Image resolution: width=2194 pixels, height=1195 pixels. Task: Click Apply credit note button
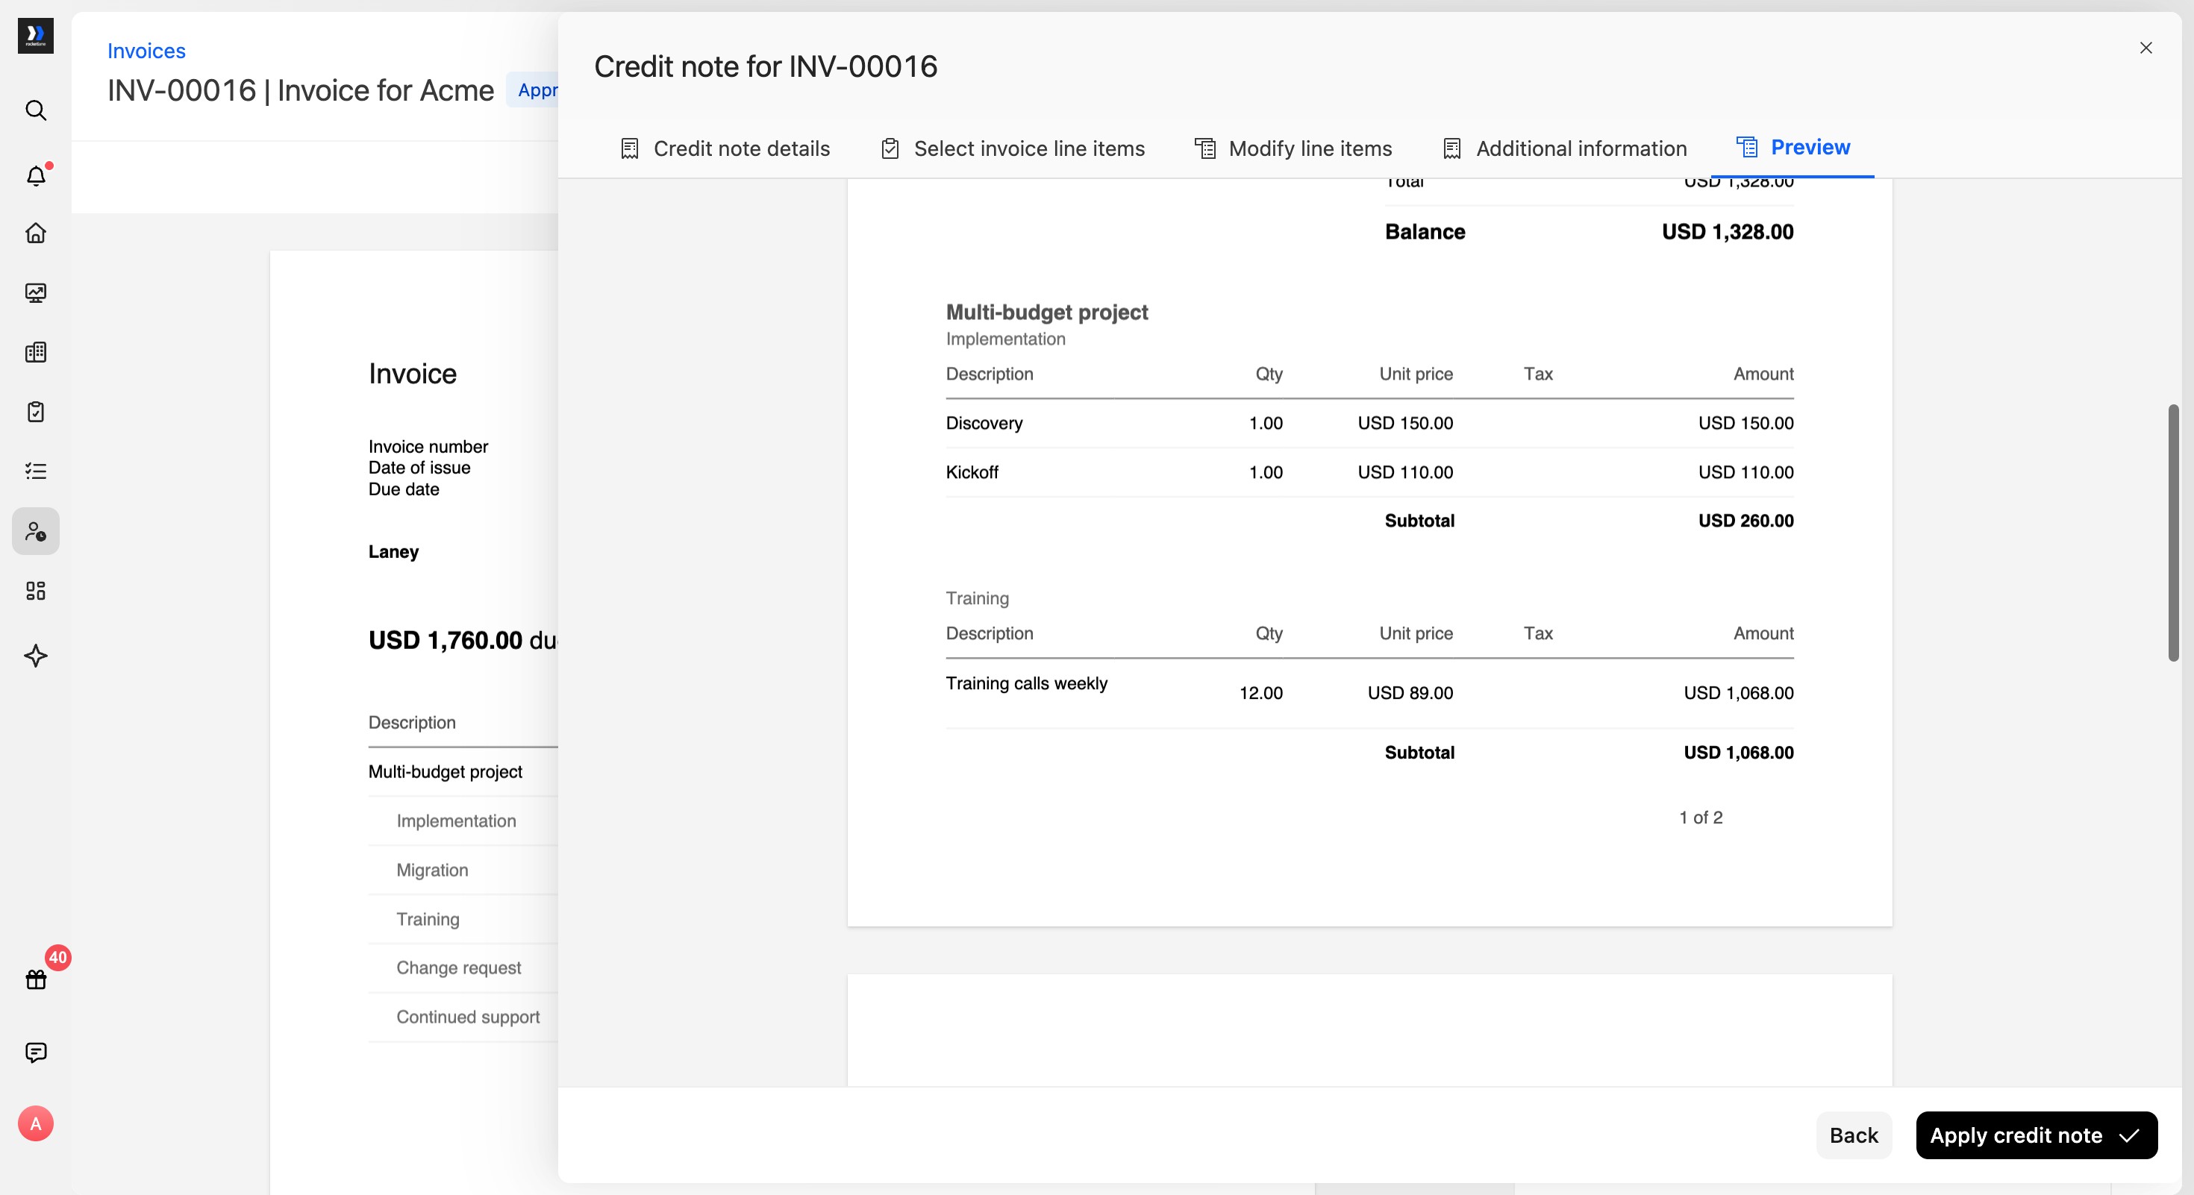pos(2036,1135)
